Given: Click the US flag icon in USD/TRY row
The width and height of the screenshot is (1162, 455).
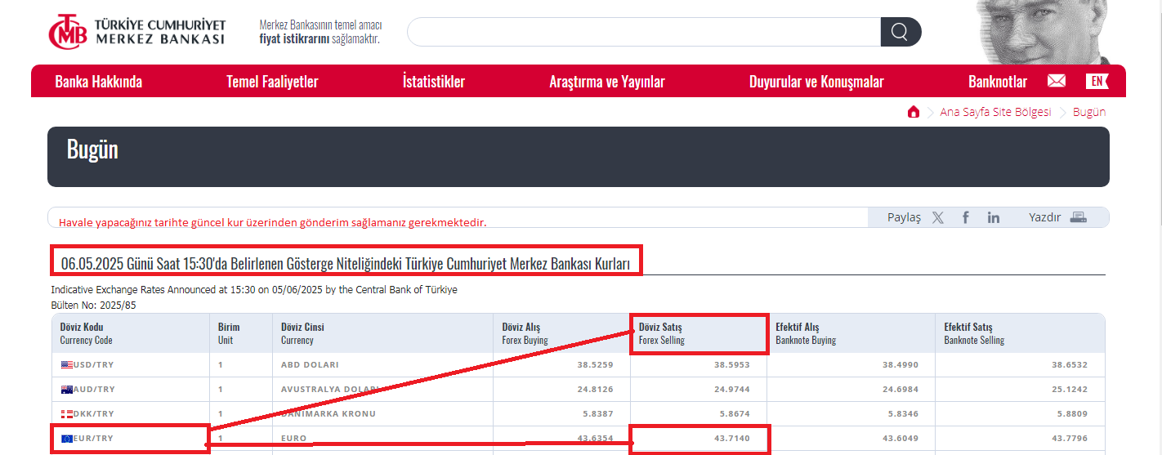Looking at the screenshot, I should coord(67,364).
